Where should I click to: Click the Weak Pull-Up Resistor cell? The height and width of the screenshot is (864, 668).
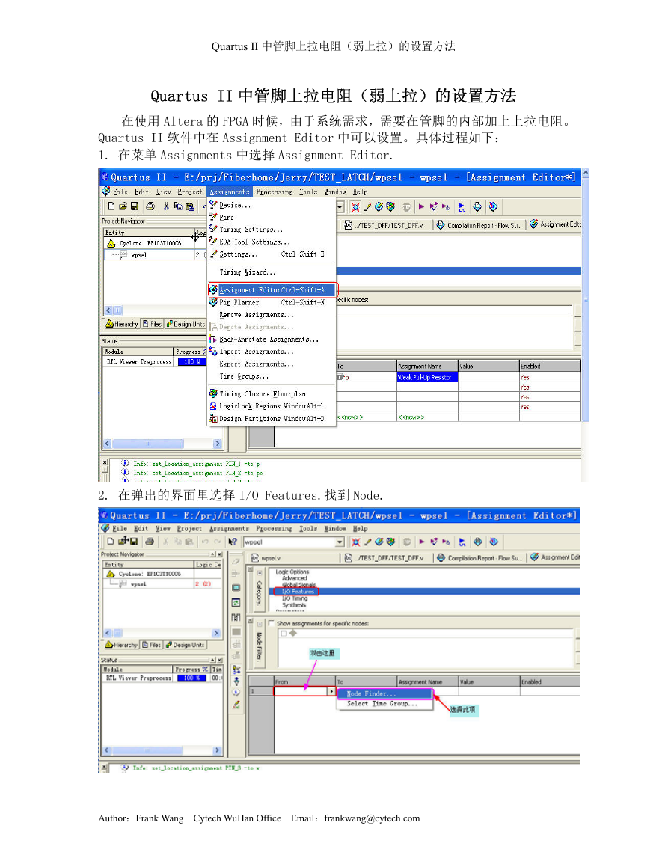tap(427, 378)
